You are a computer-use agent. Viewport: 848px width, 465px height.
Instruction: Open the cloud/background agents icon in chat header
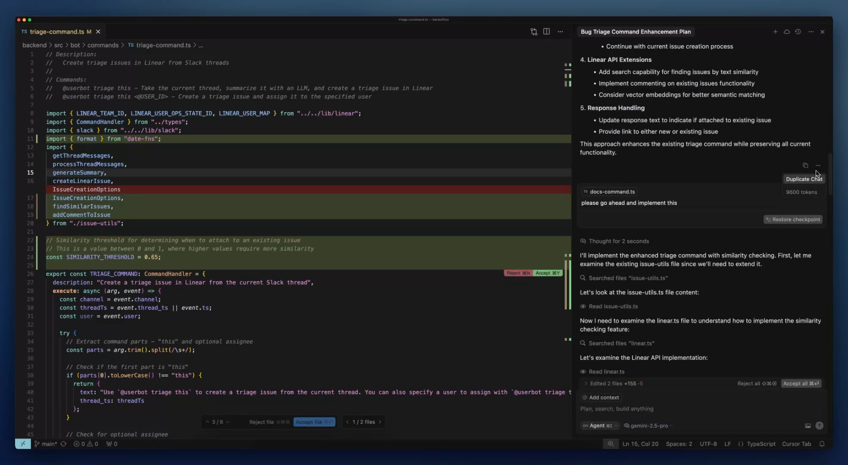coord(786,32)
